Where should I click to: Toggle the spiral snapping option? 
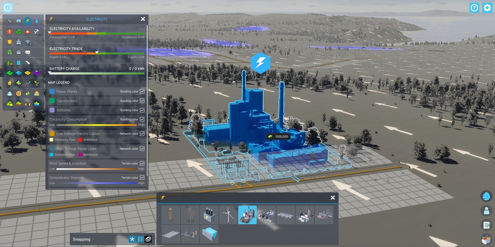(x=148, y=239)
